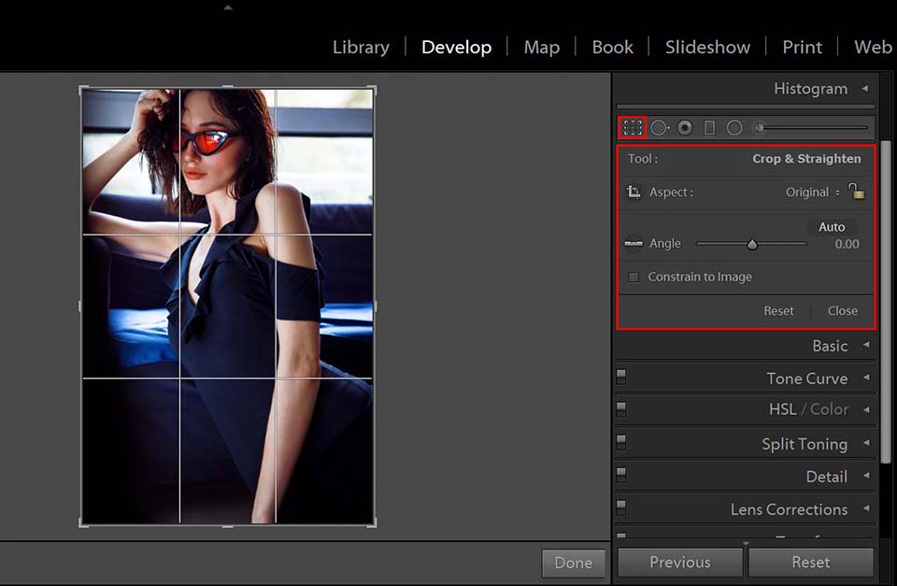Toggle the Tone Curve panel on/off switch
The height and width of the screenshot is (586, 897).
pos(621,378)
